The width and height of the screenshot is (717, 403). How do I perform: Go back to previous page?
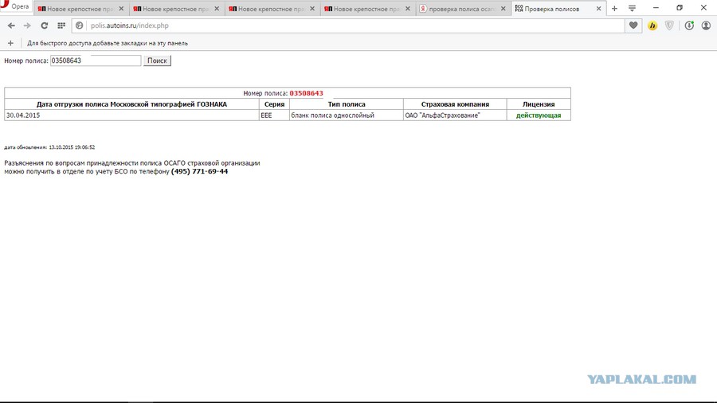click(11, 25)
